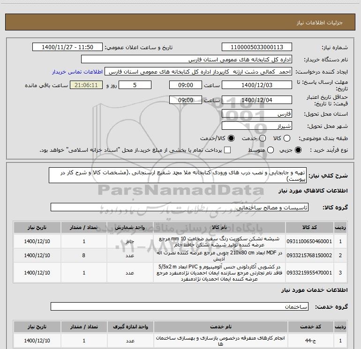
Task: Click item code 0933215955470001
Action: 309,273
